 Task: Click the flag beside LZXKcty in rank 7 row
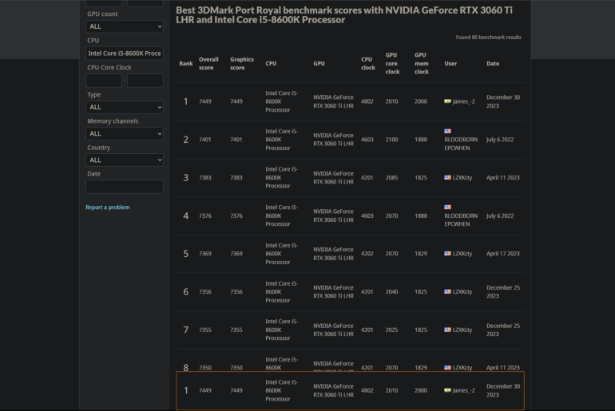[x=447, y=330]
